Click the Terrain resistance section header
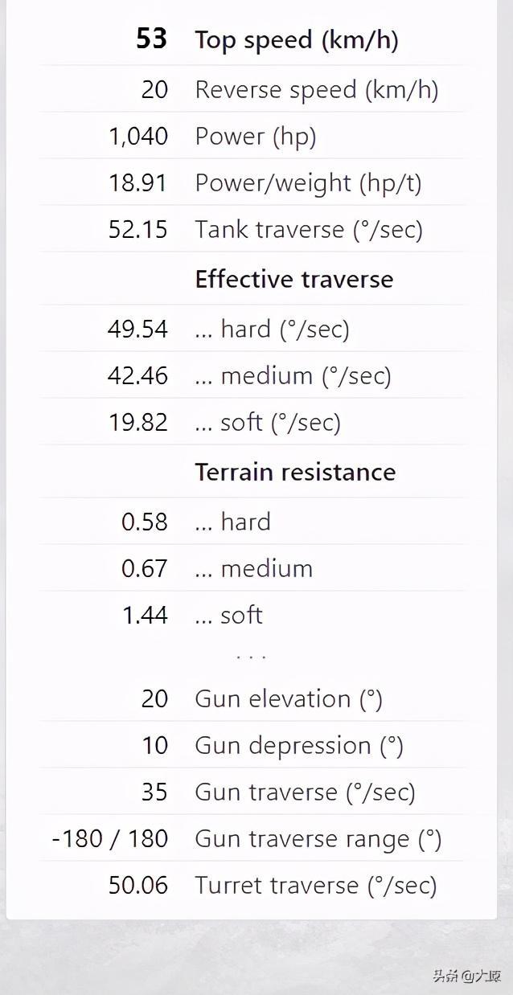The image size is (513, 995). 294,472
